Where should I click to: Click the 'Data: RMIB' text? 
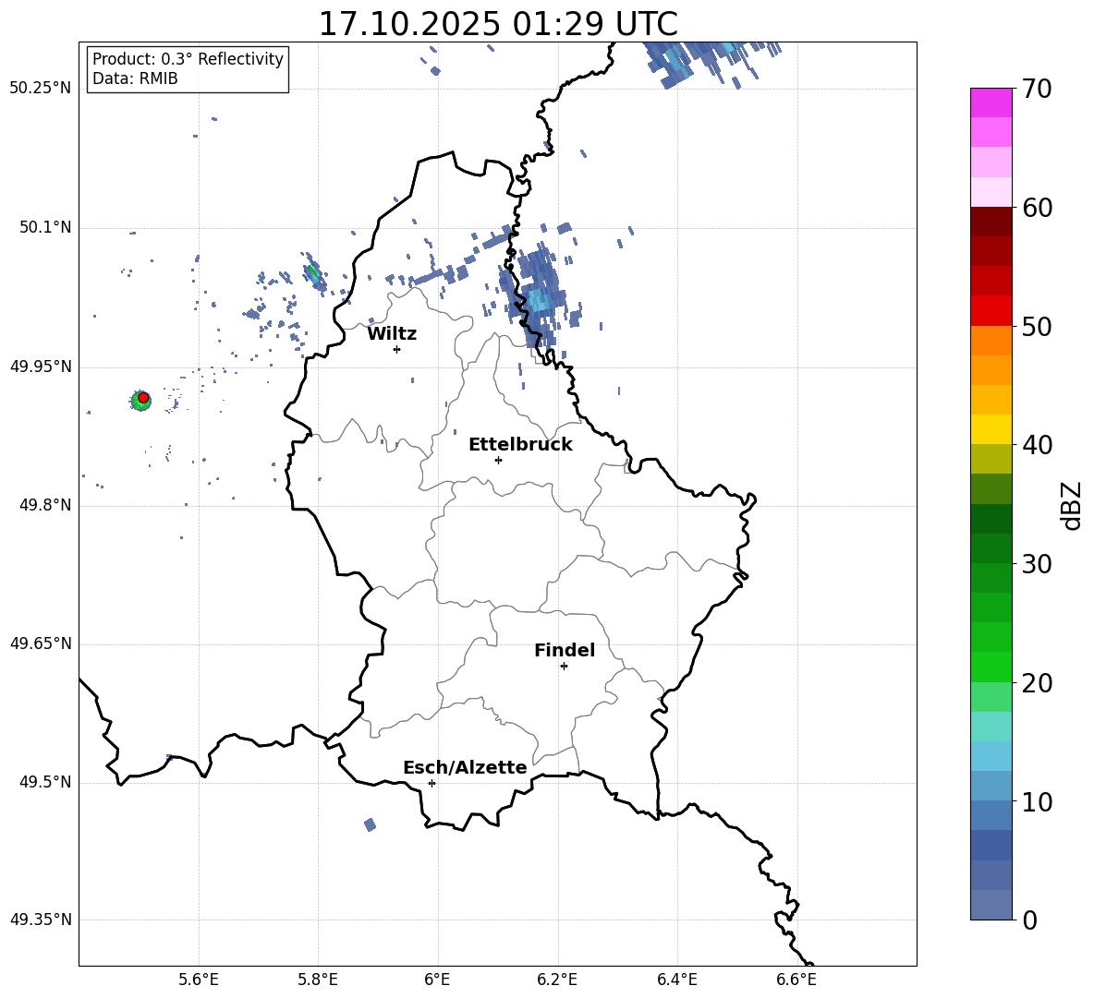pos(135,78)
